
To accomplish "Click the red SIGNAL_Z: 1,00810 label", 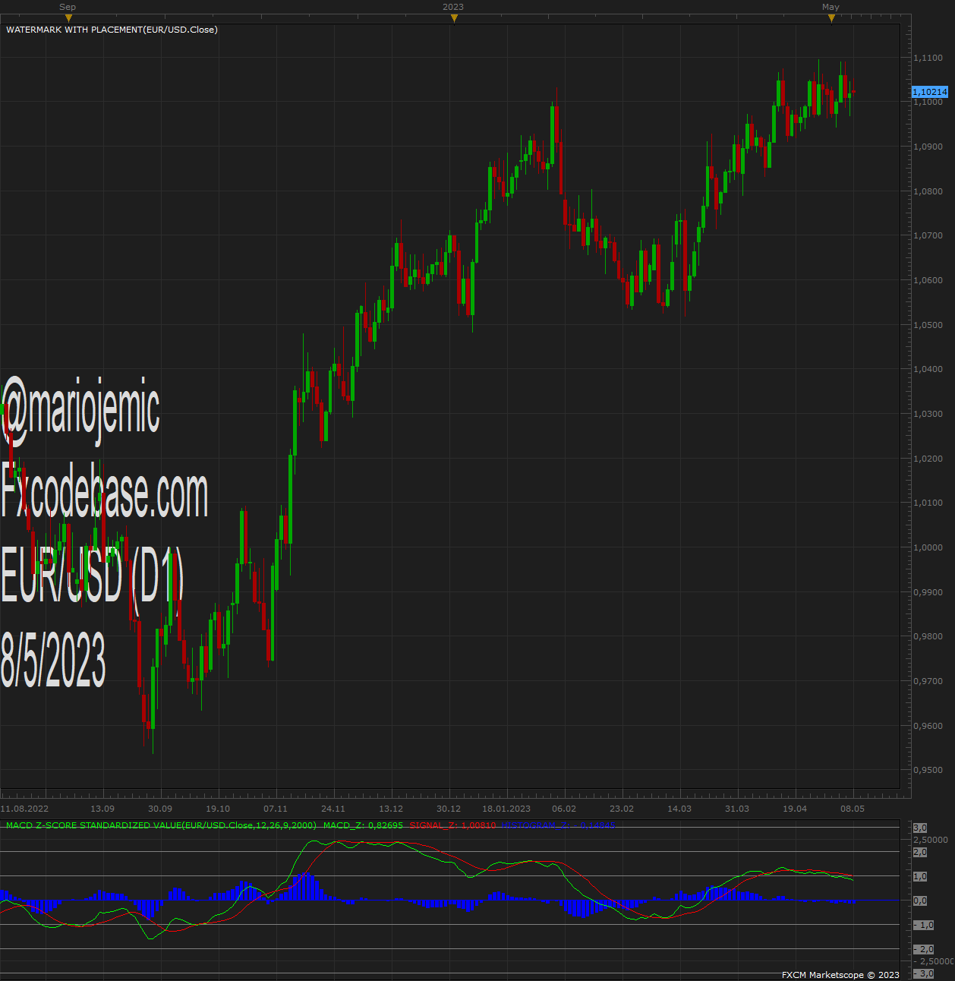I will click(x=452, y=825).
